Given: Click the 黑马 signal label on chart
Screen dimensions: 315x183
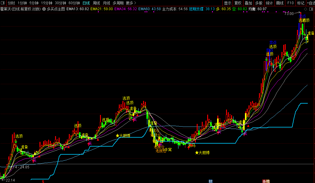Looking at the screenshot, I should (x=192, y=145).
